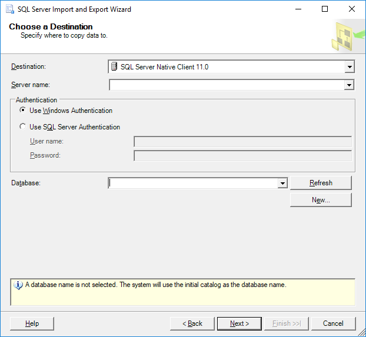Click the wizard app icon in title bar
This screenshot has height=337, width=366.
10,9
